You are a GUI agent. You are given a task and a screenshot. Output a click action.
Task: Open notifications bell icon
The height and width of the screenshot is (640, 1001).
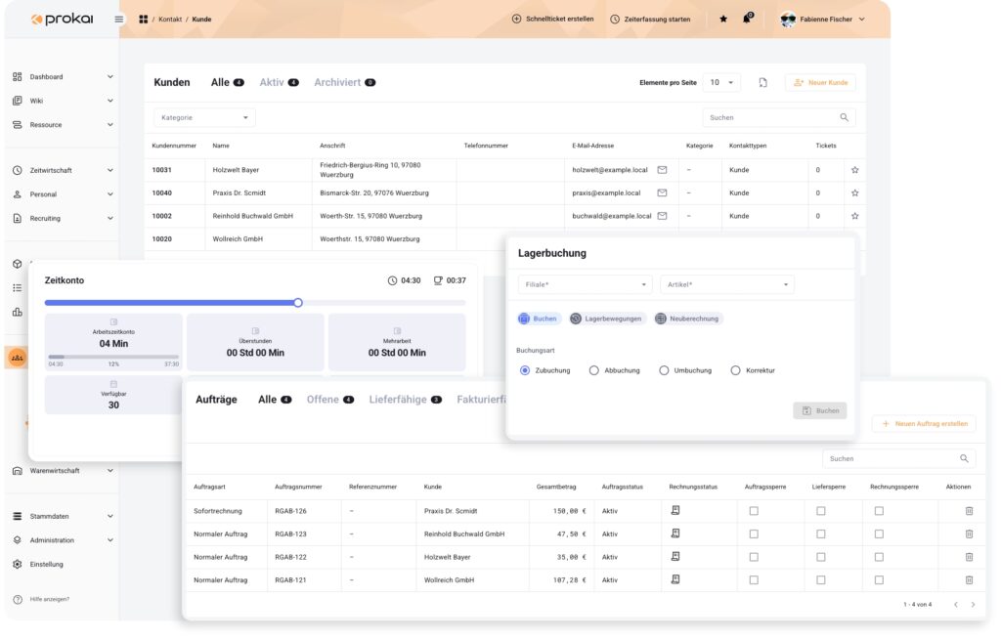747,19
